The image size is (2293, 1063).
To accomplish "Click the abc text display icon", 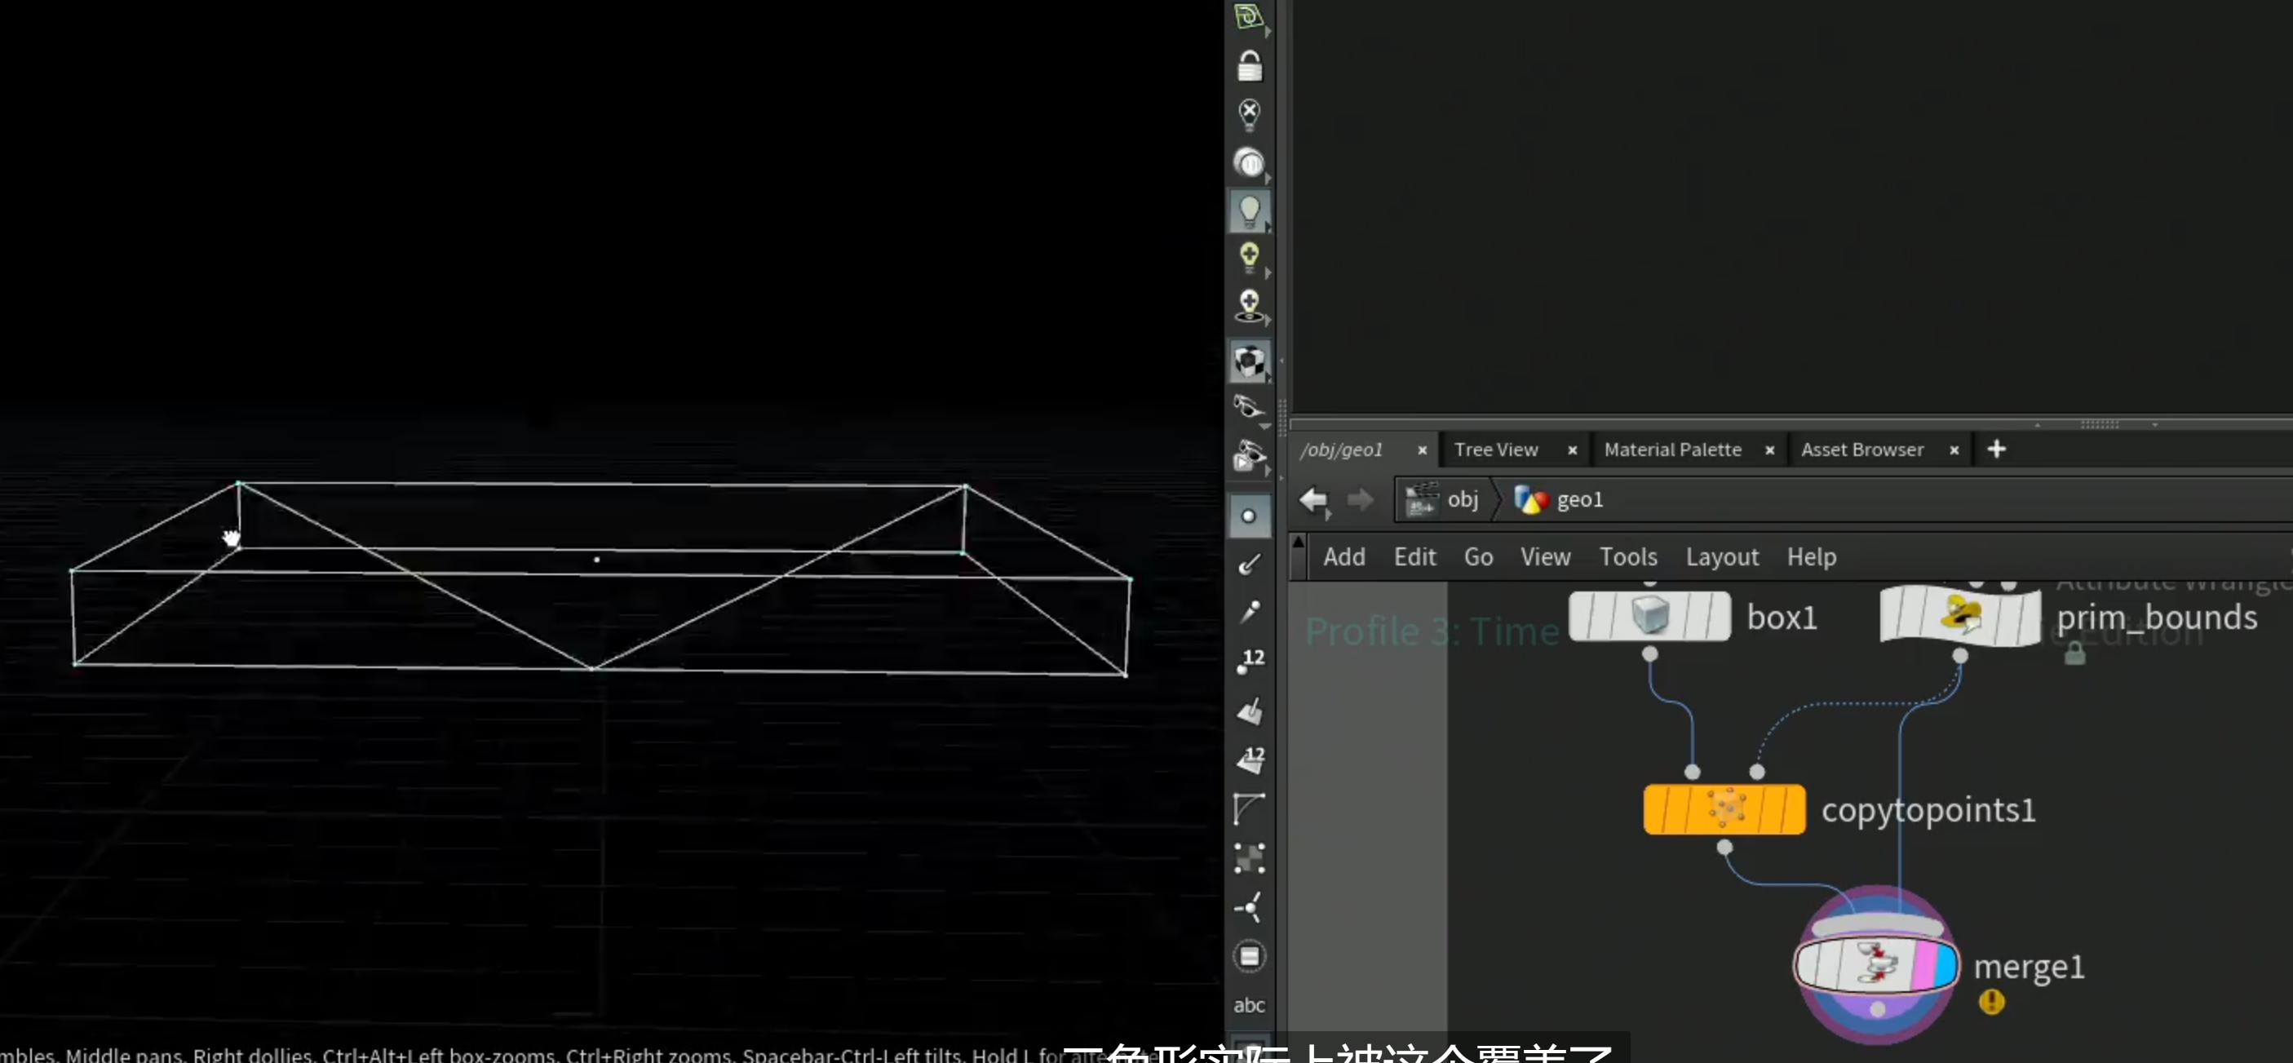I will (x=1249, y=1005).
